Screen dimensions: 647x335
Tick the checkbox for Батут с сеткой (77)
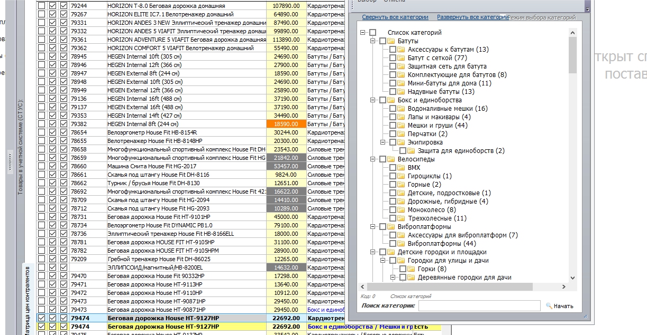393,58
